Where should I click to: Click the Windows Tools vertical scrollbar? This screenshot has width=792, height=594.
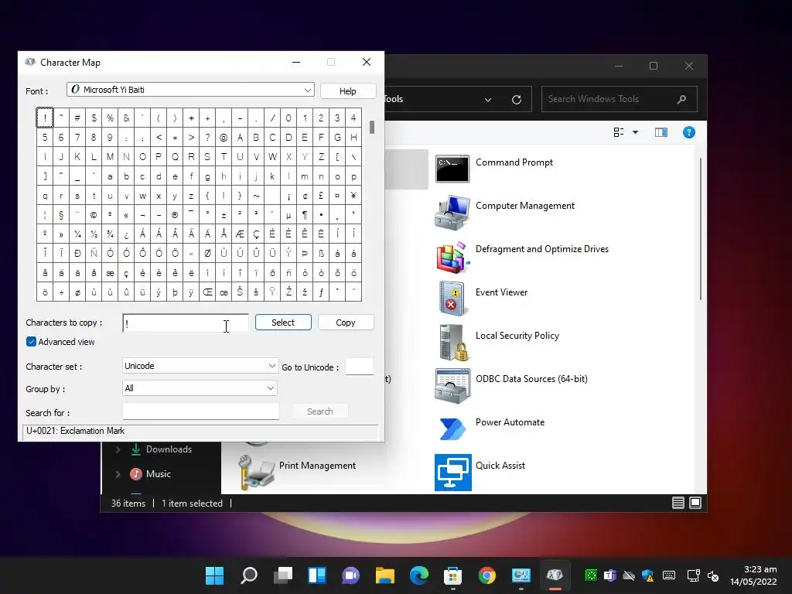pos(701,229)
